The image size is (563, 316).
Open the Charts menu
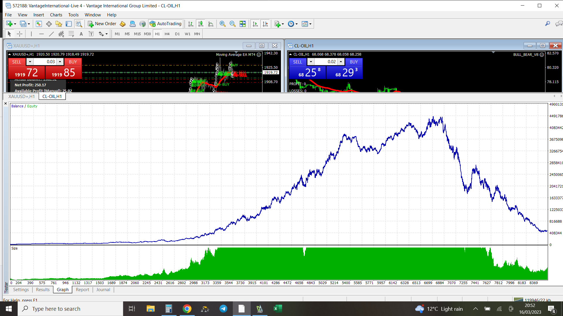click(56, 15)
